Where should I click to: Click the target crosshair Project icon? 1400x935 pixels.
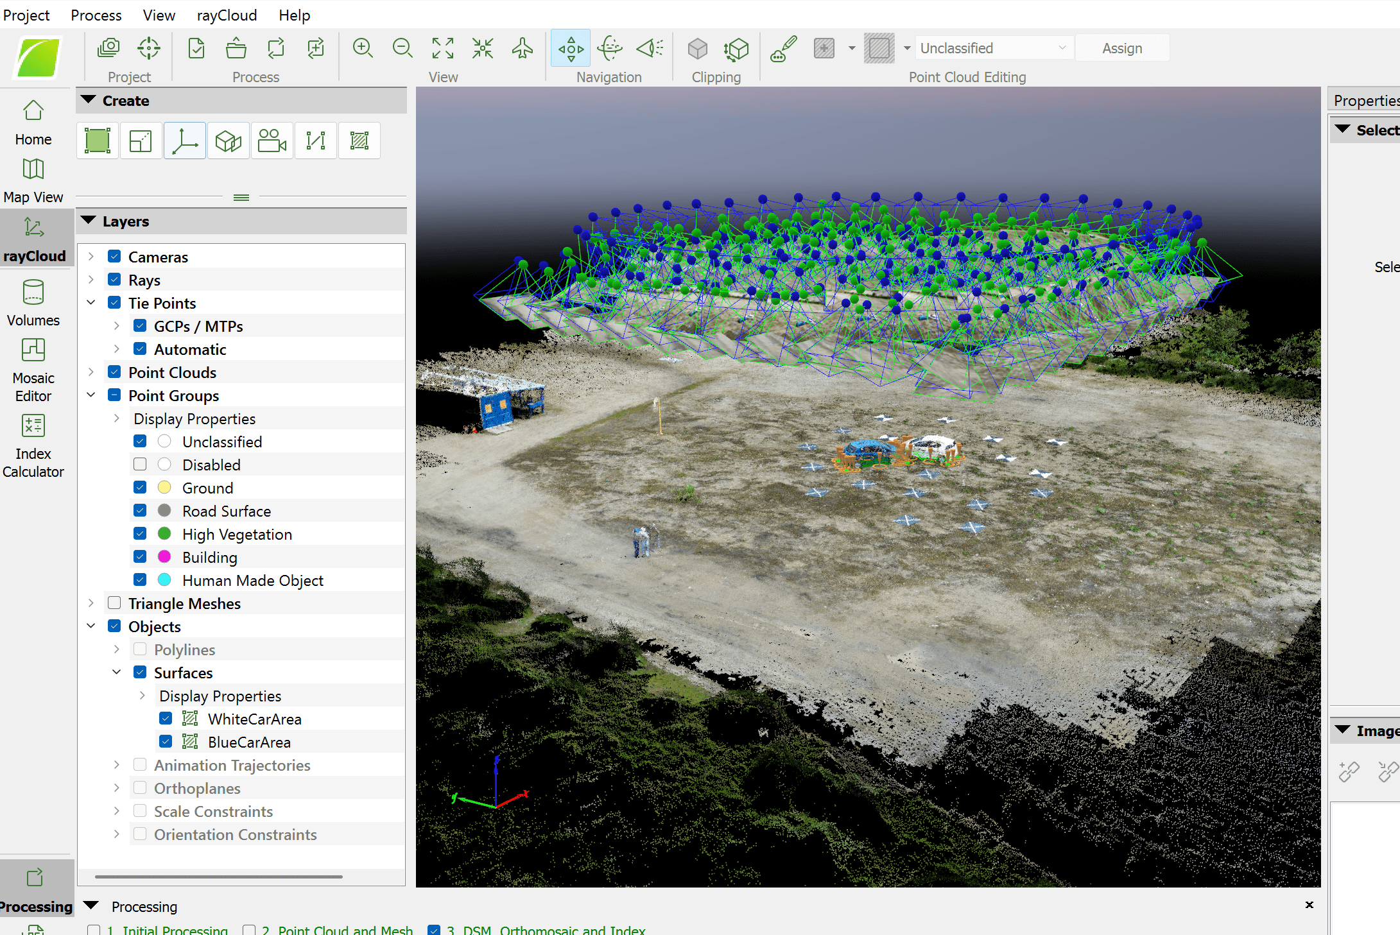149,48
